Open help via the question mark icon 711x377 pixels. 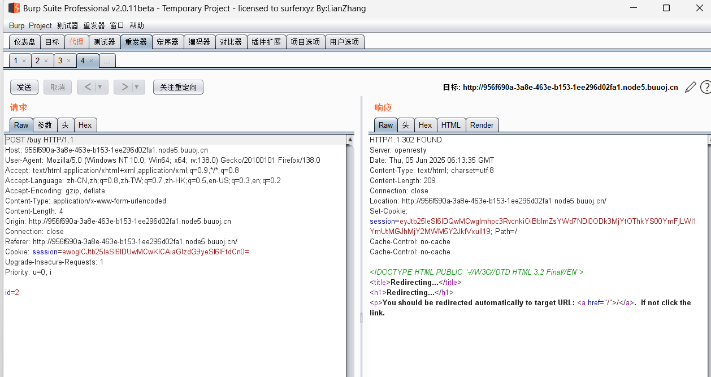pyautogui.click(x=705, y=87)
